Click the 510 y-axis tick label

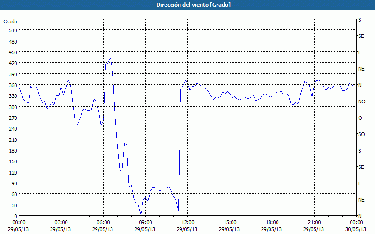point(13,30)
